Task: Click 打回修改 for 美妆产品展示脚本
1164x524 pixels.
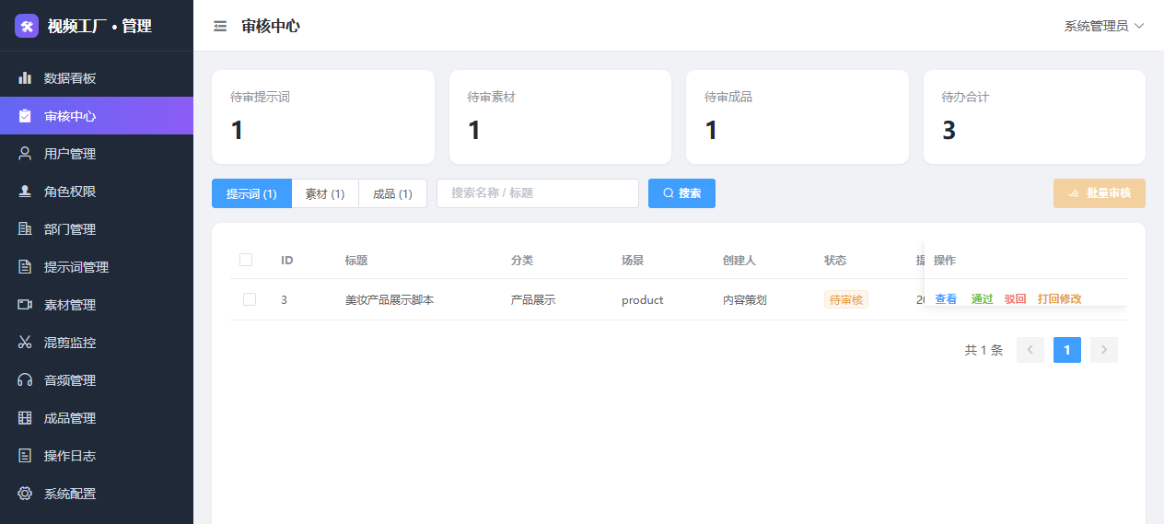Action: pyautogui.click(x=1059, y=299)
